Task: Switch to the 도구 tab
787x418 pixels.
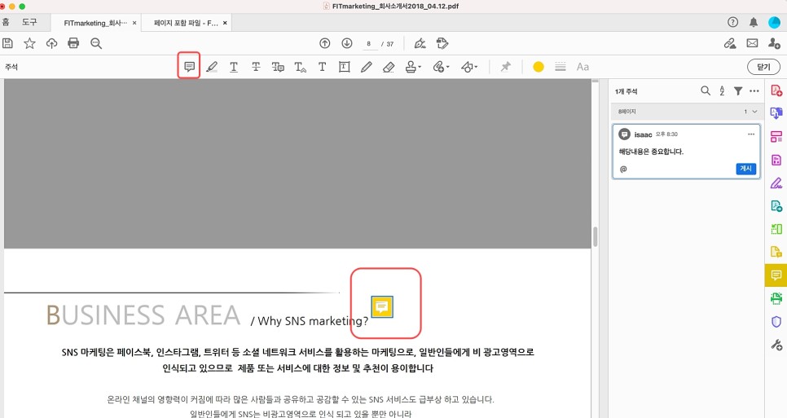Action: pos(29,22)
